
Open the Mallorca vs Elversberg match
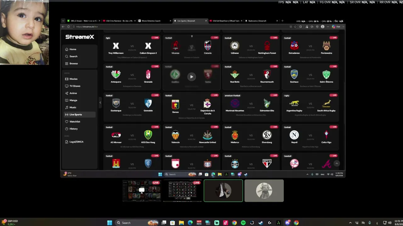251,137
